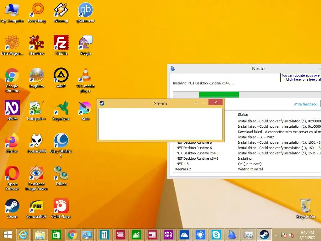Switch to Ninite on the taskbar
The width and height of the screenshot is (321, 241).
pyautogui.click(x=232, y=235)
